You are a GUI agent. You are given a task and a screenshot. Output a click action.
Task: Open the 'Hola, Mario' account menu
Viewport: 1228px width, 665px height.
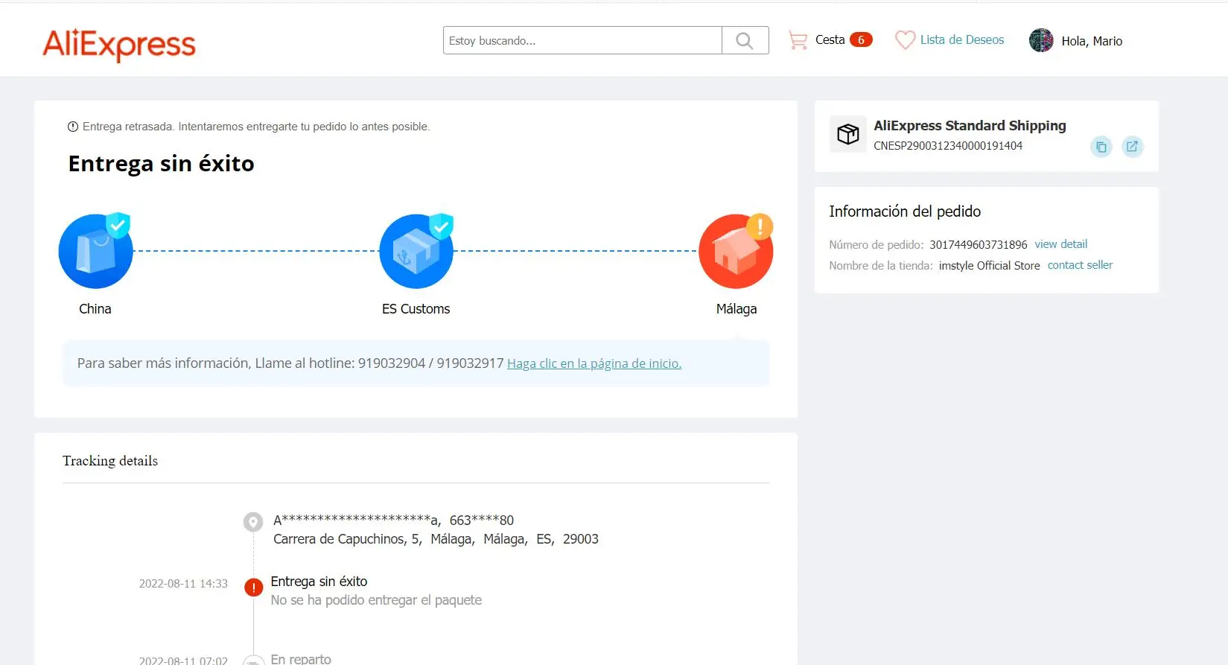pyautogui.click(x=1092, y=41)
